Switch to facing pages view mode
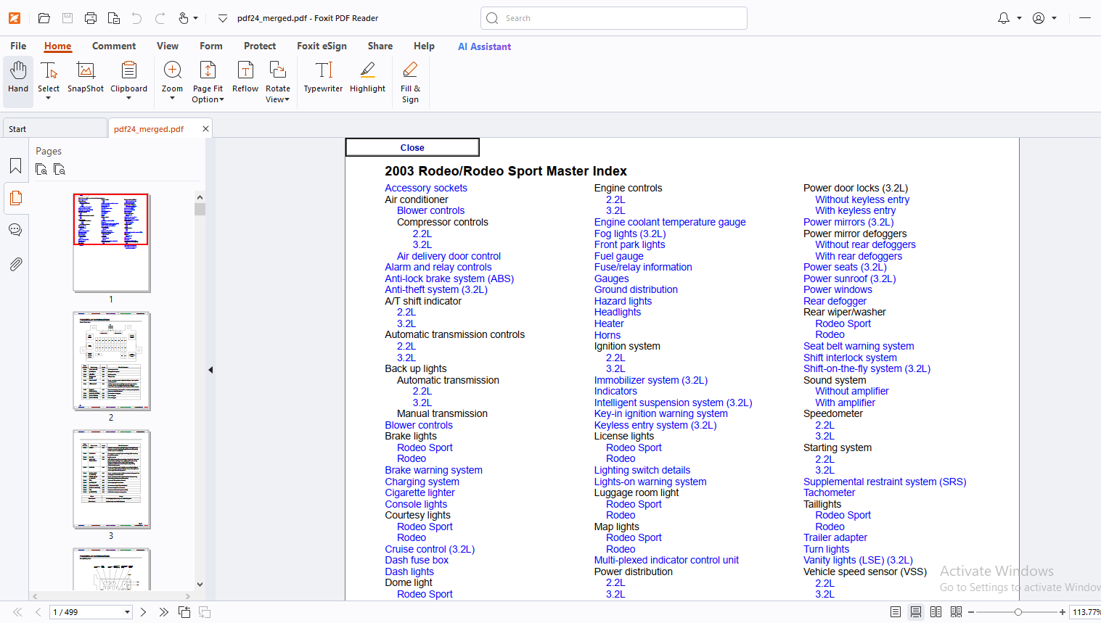 [x=936, y=612]
